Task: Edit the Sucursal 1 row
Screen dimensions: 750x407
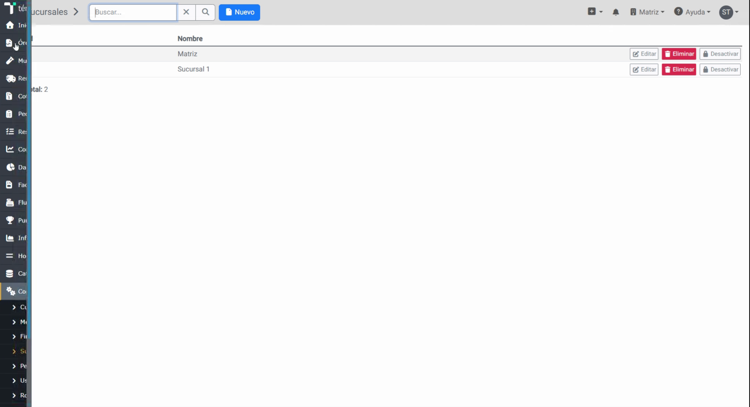Action: point(644,69)
